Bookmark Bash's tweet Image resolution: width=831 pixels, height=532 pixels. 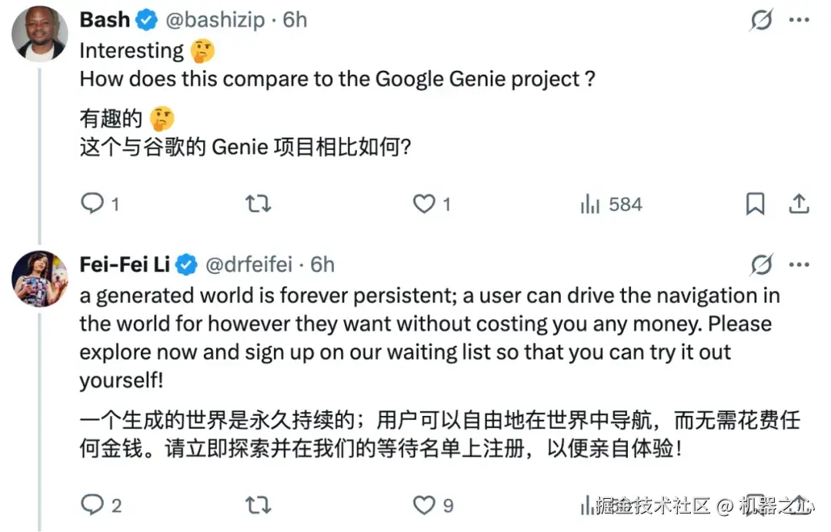pyautogui.click(x=756, y=204)
